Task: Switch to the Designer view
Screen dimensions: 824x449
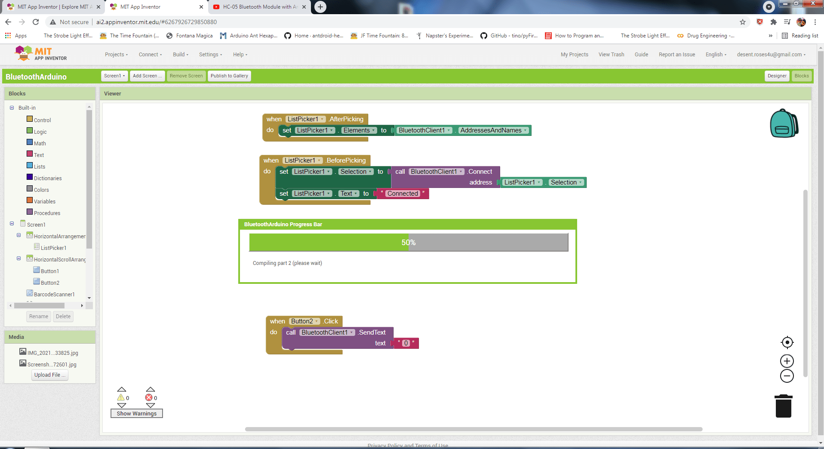Action: pos(777,76)
